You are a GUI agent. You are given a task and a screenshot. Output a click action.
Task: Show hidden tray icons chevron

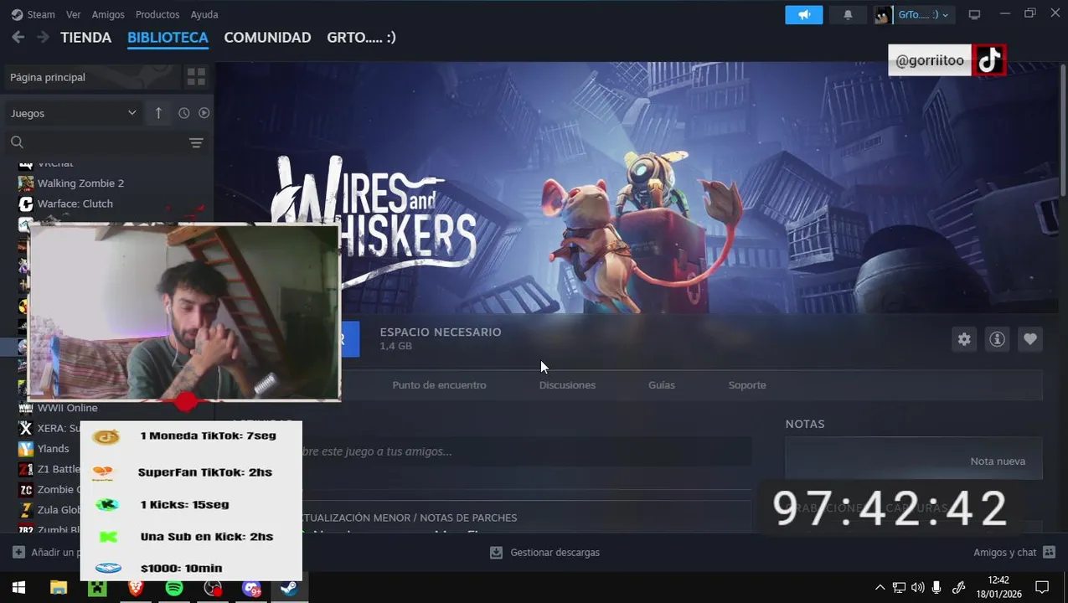pos(880,588)
